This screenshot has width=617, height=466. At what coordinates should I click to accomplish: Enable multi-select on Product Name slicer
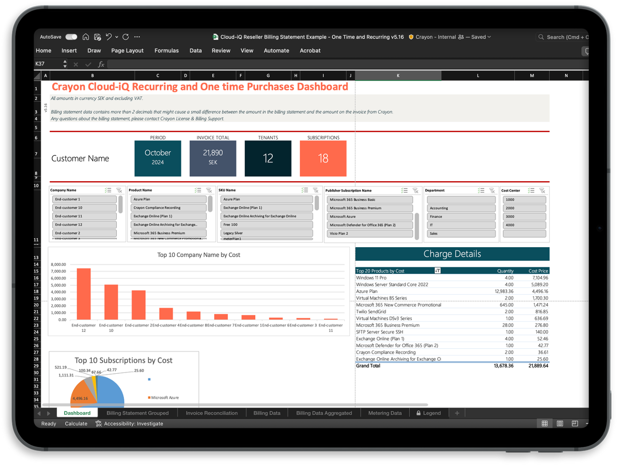pyautogui.click(x=198, y=190)
